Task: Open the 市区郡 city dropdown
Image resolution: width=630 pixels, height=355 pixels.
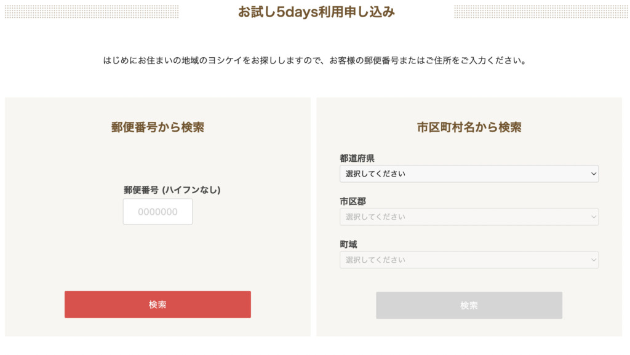Action: pos(469,217)
